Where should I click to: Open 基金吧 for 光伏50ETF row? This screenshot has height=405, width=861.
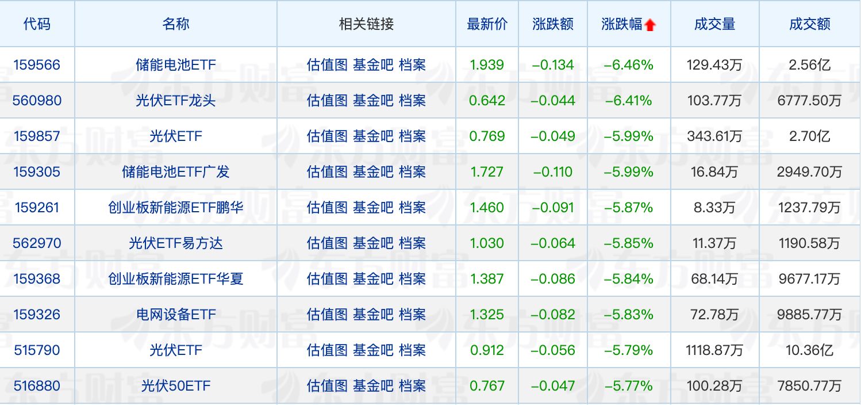coord(373,386)
